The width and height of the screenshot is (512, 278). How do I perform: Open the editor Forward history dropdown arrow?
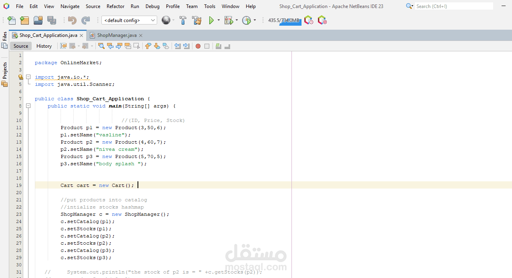click(x=92, y=46)
